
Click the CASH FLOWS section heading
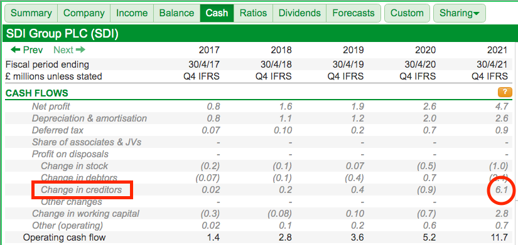pos(36,93)
